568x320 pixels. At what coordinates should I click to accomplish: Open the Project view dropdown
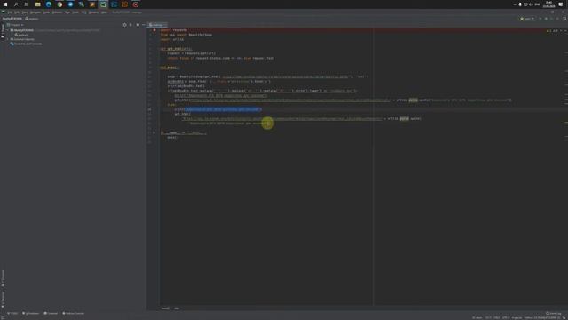15,25
